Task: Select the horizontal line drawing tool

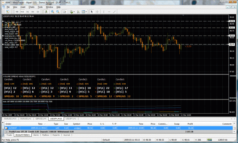Action: [109, 12]
